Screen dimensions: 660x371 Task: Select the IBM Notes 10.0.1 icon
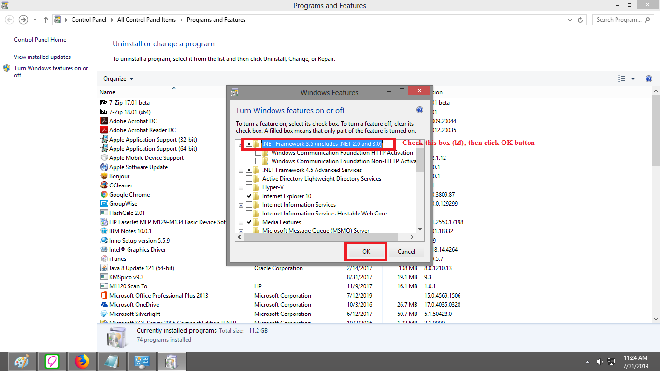coord(104,231)
